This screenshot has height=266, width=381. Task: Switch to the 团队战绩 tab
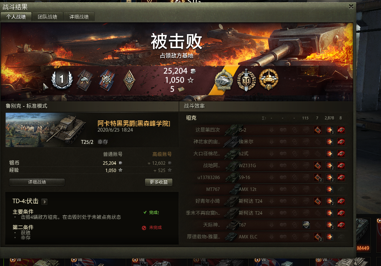coord(48,17)
